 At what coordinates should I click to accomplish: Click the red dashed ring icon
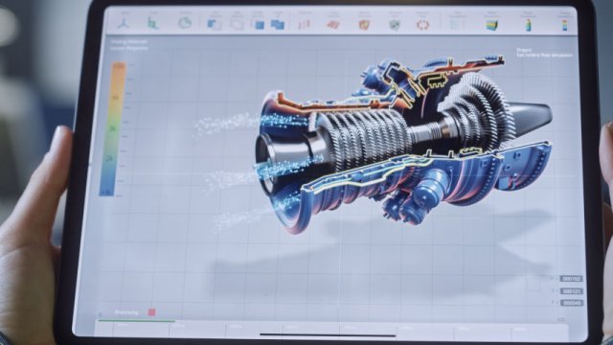pyautogui.click(x=422, y=25)
